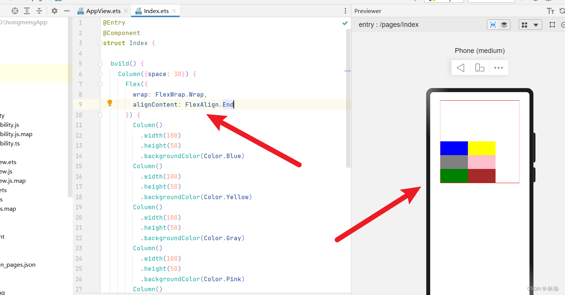
Task: Open previewer three-dots more options
Action: coord(499,68)
